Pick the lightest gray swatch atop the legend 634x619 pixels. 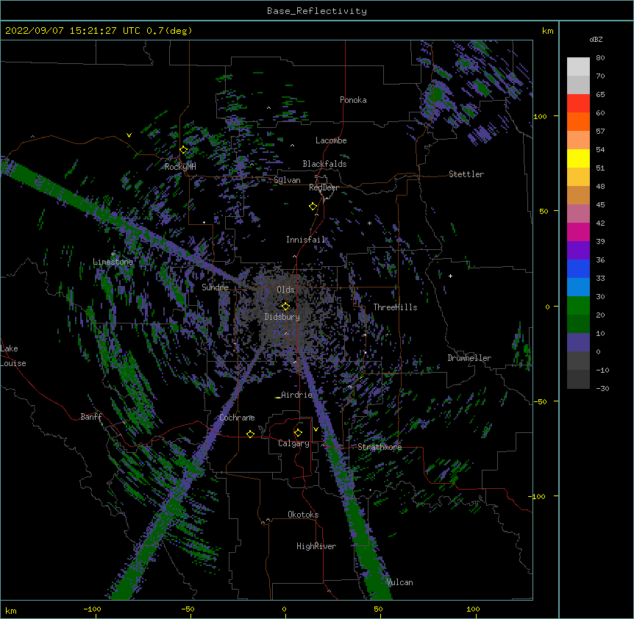[x=578, y=66]
